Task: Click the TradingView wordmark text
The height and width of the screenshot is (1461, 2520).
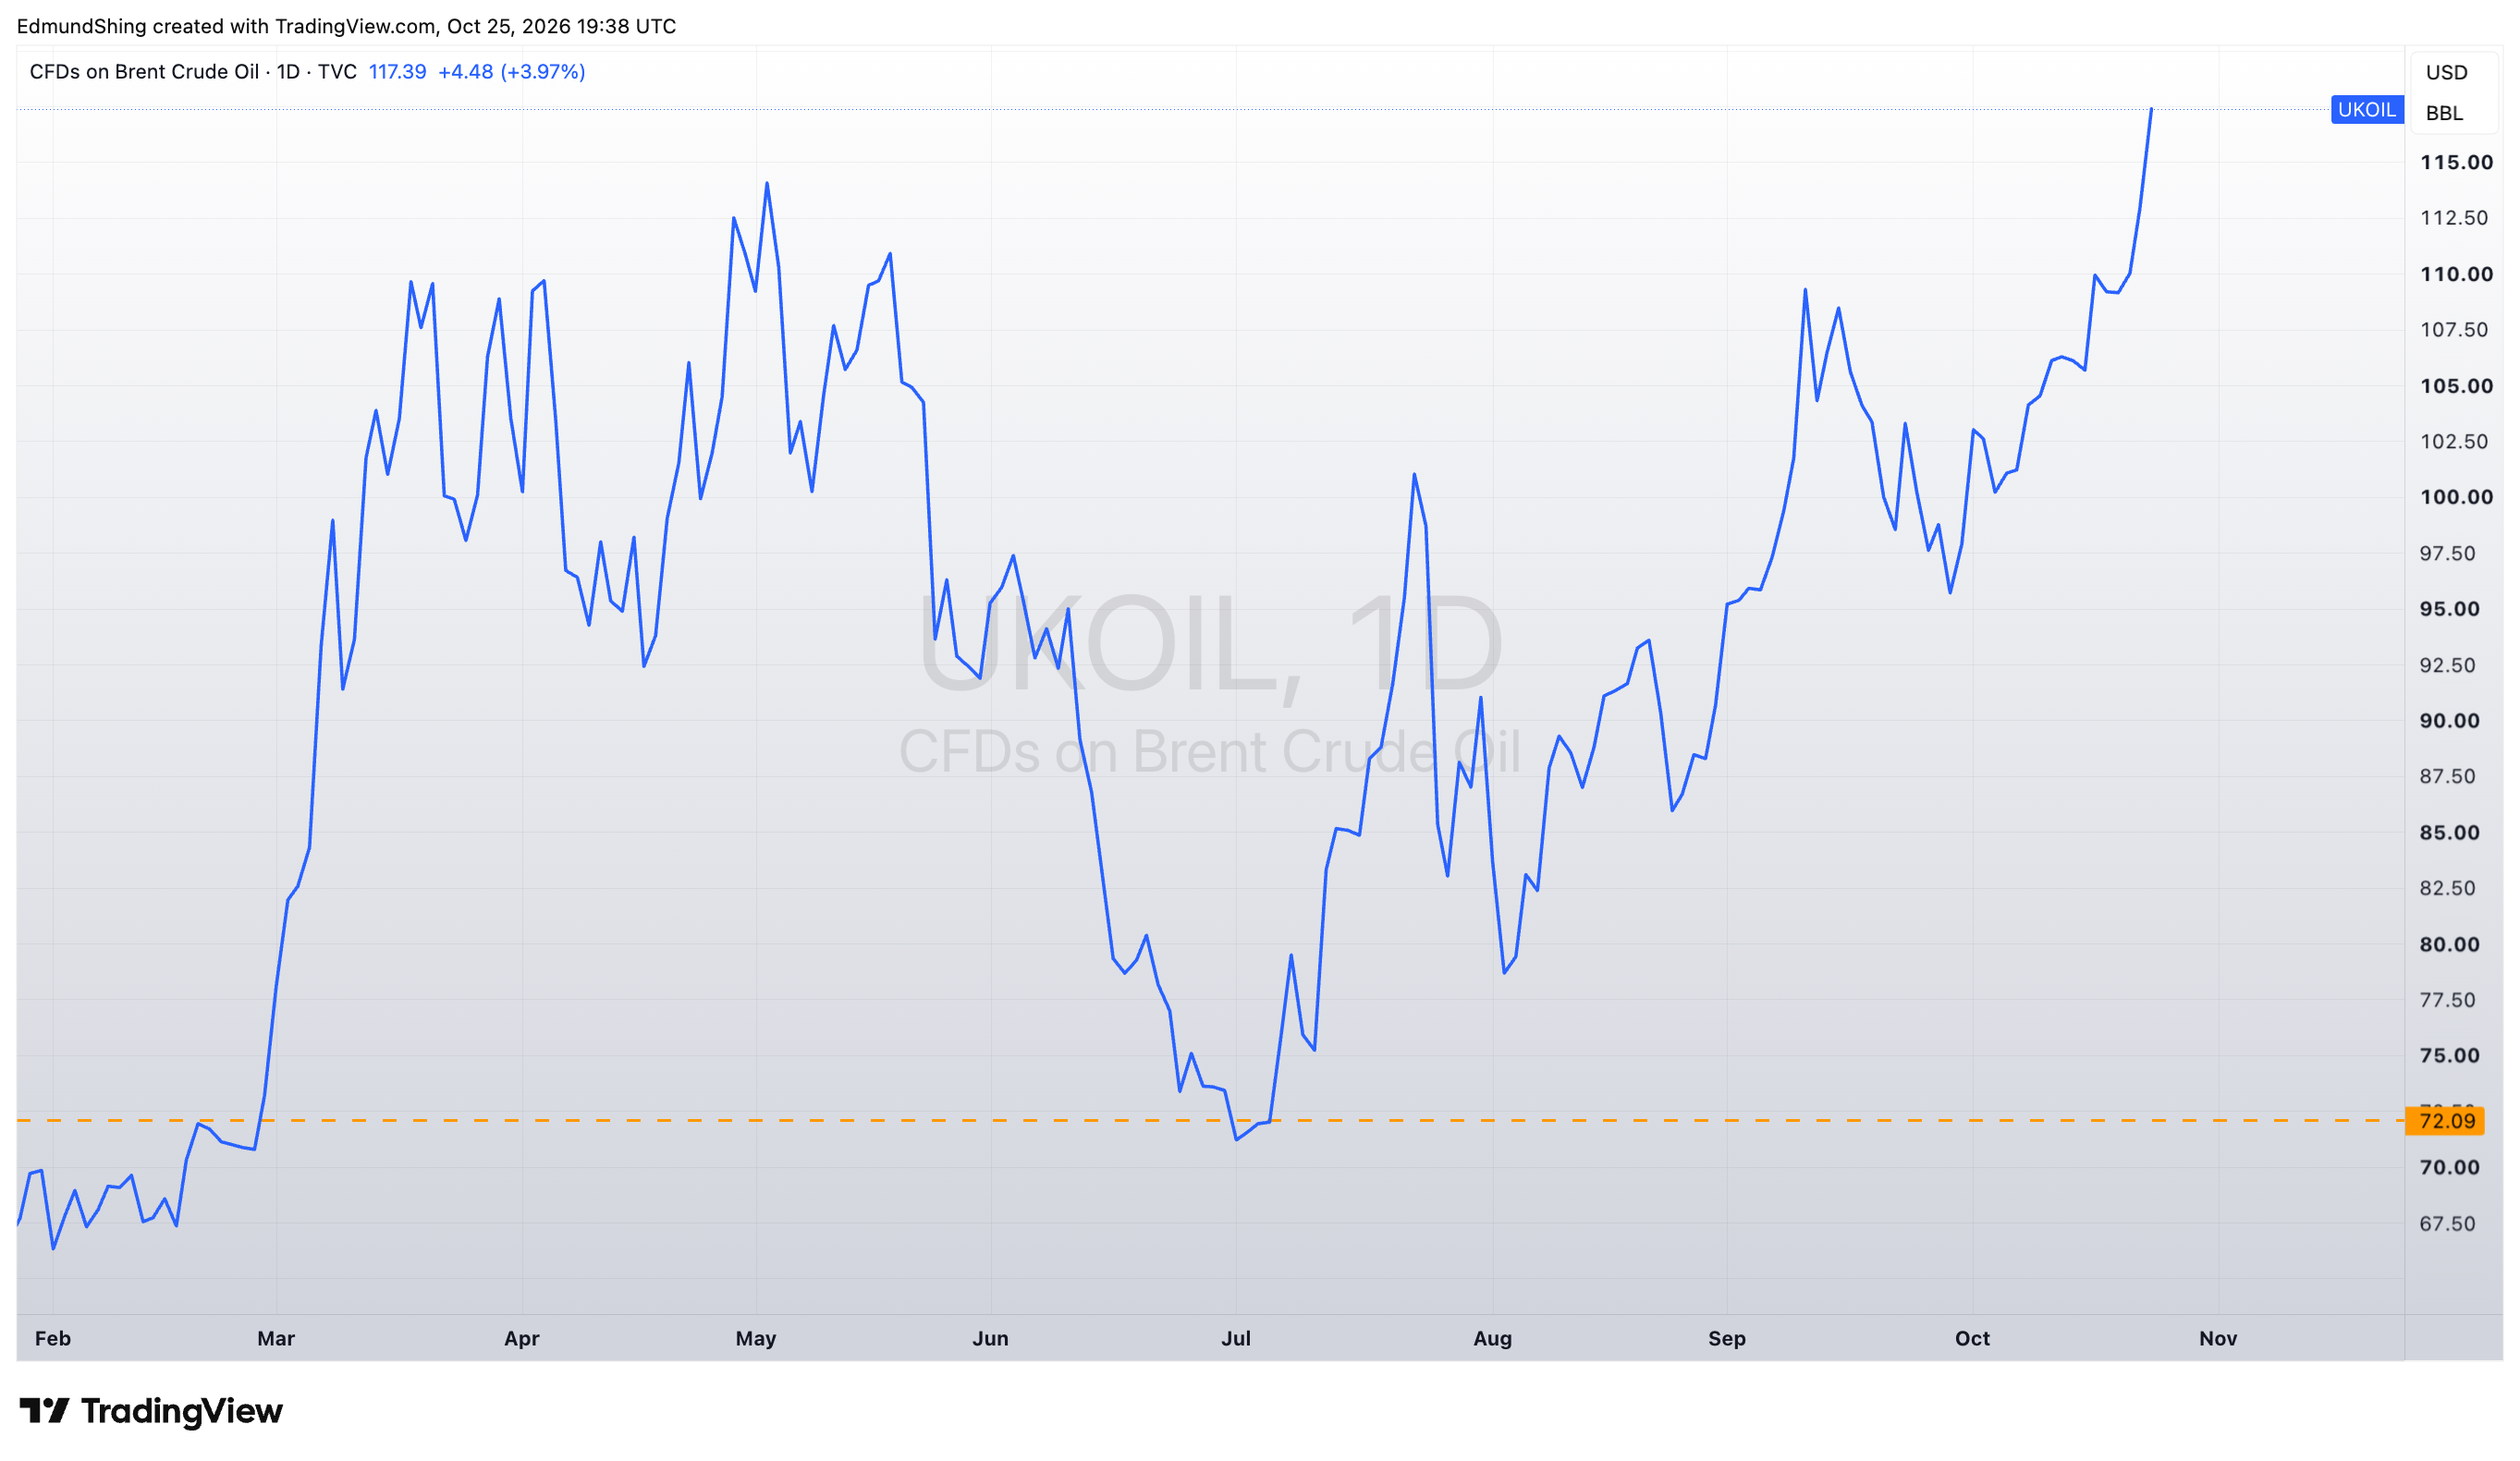Action: tap(182, 1410)
